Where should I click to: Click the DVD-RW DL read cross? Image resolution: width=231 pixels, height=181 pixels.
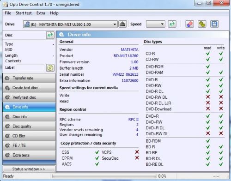tap(208, 97)
